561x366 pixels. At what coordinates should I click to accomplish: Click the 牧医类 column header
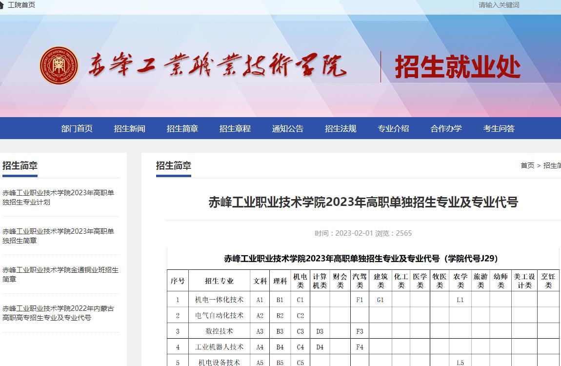(x=440, y=281)
